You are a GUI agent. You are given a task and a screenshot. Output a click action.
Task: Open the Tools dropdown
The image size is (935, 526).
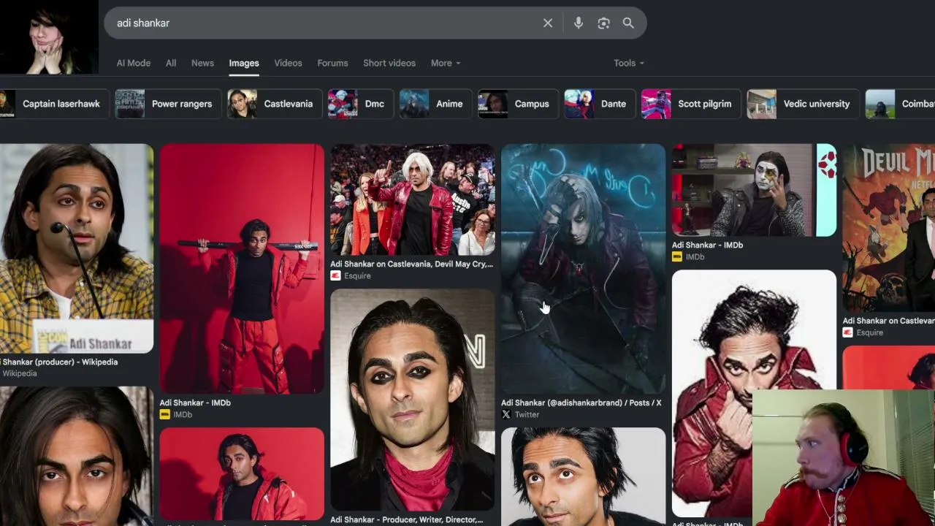(x=629, y=63)
